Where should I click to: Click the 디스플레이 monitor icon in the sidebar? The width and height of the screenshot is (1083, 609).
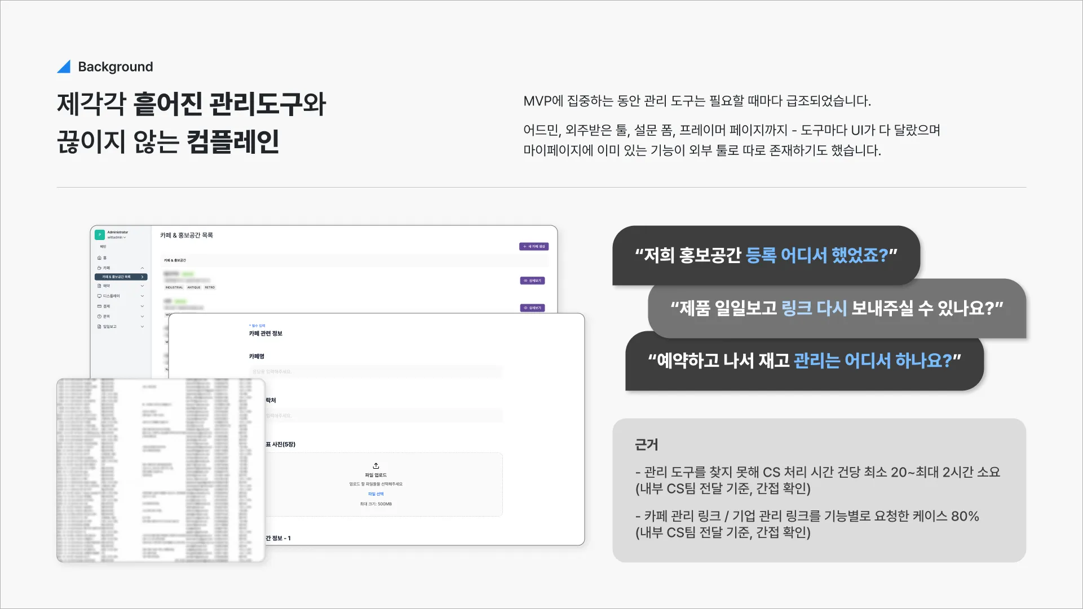coord(99,296)
